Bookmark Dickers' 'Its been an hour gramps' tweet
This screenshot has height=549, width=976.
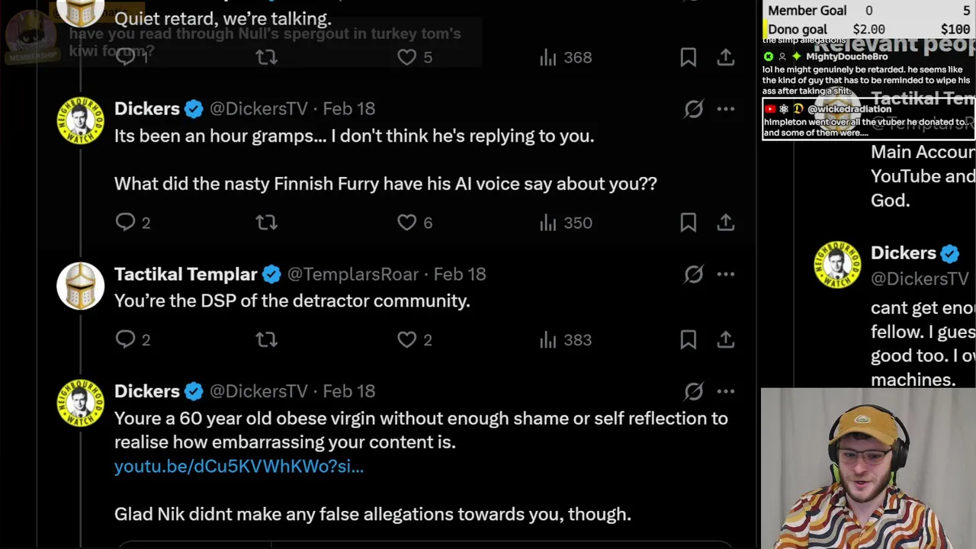coord(688,222)
